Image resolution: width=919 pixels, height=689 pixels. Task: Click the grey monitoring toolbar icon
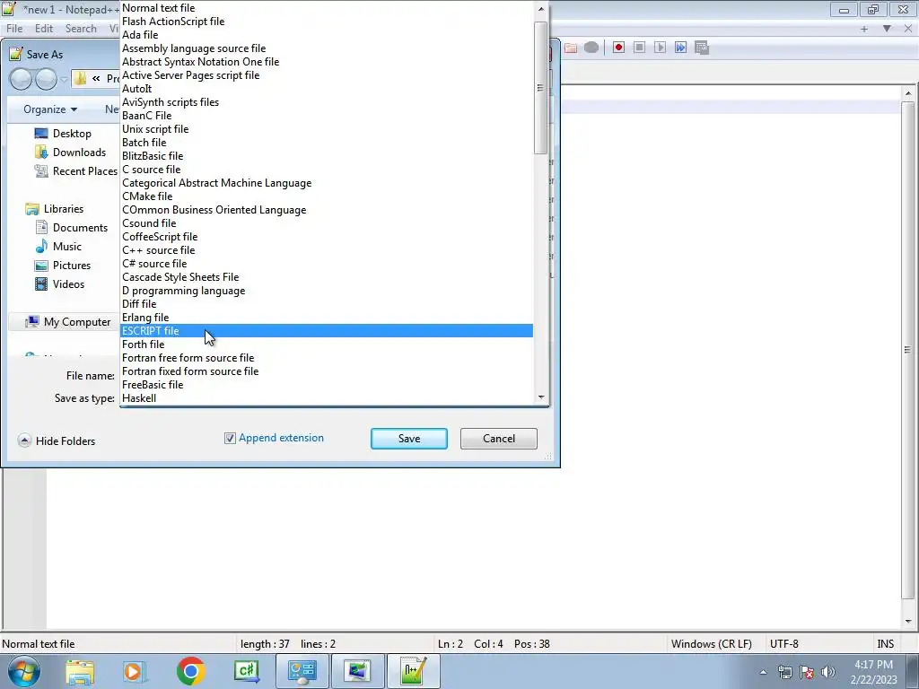[591, 48]
